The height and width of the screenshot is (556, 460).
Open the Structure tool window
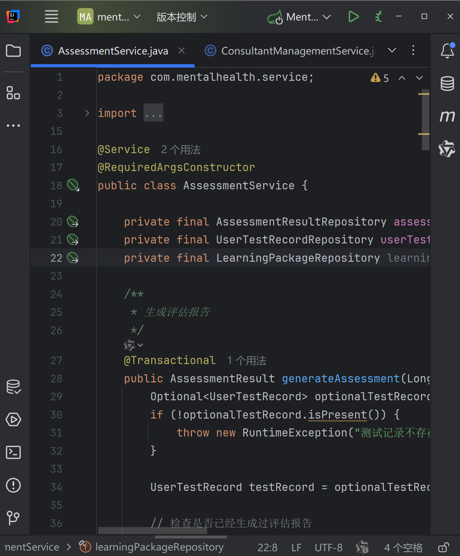[14, 93]
